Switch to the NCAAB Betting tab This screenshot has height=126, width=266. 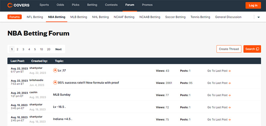[x=150, y=17]
